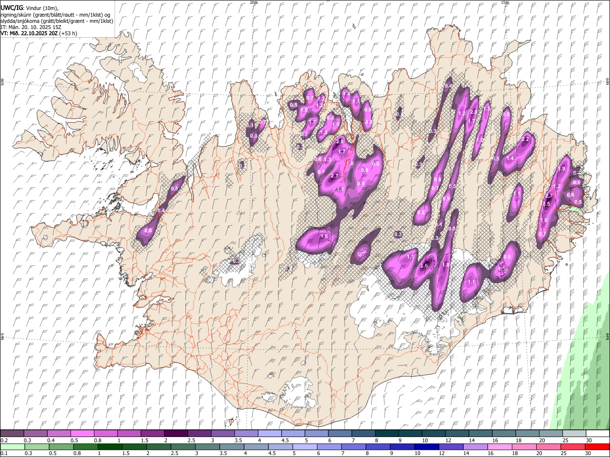Click the red 25–30 swatch in bottom legend row

(x=572, y=447)
